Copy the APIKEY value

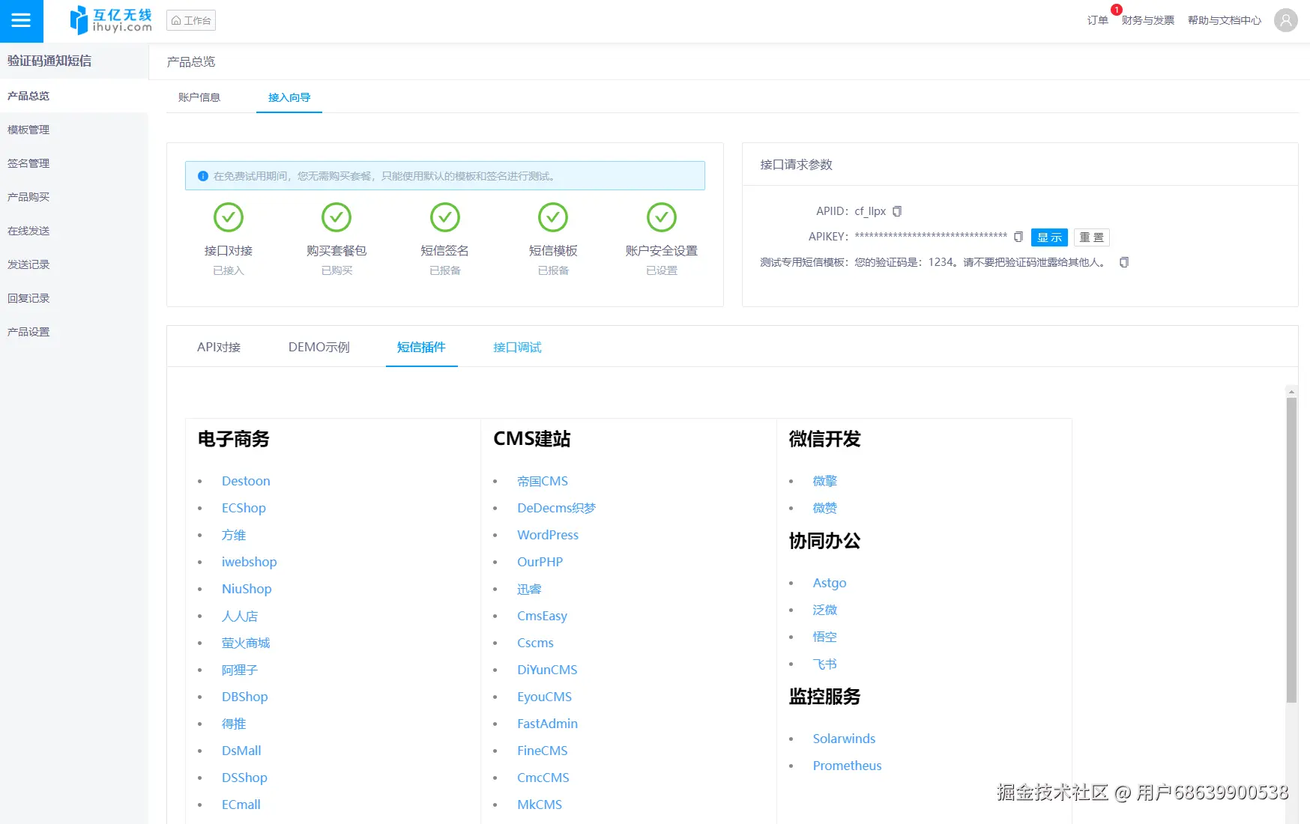(1018, 237)
